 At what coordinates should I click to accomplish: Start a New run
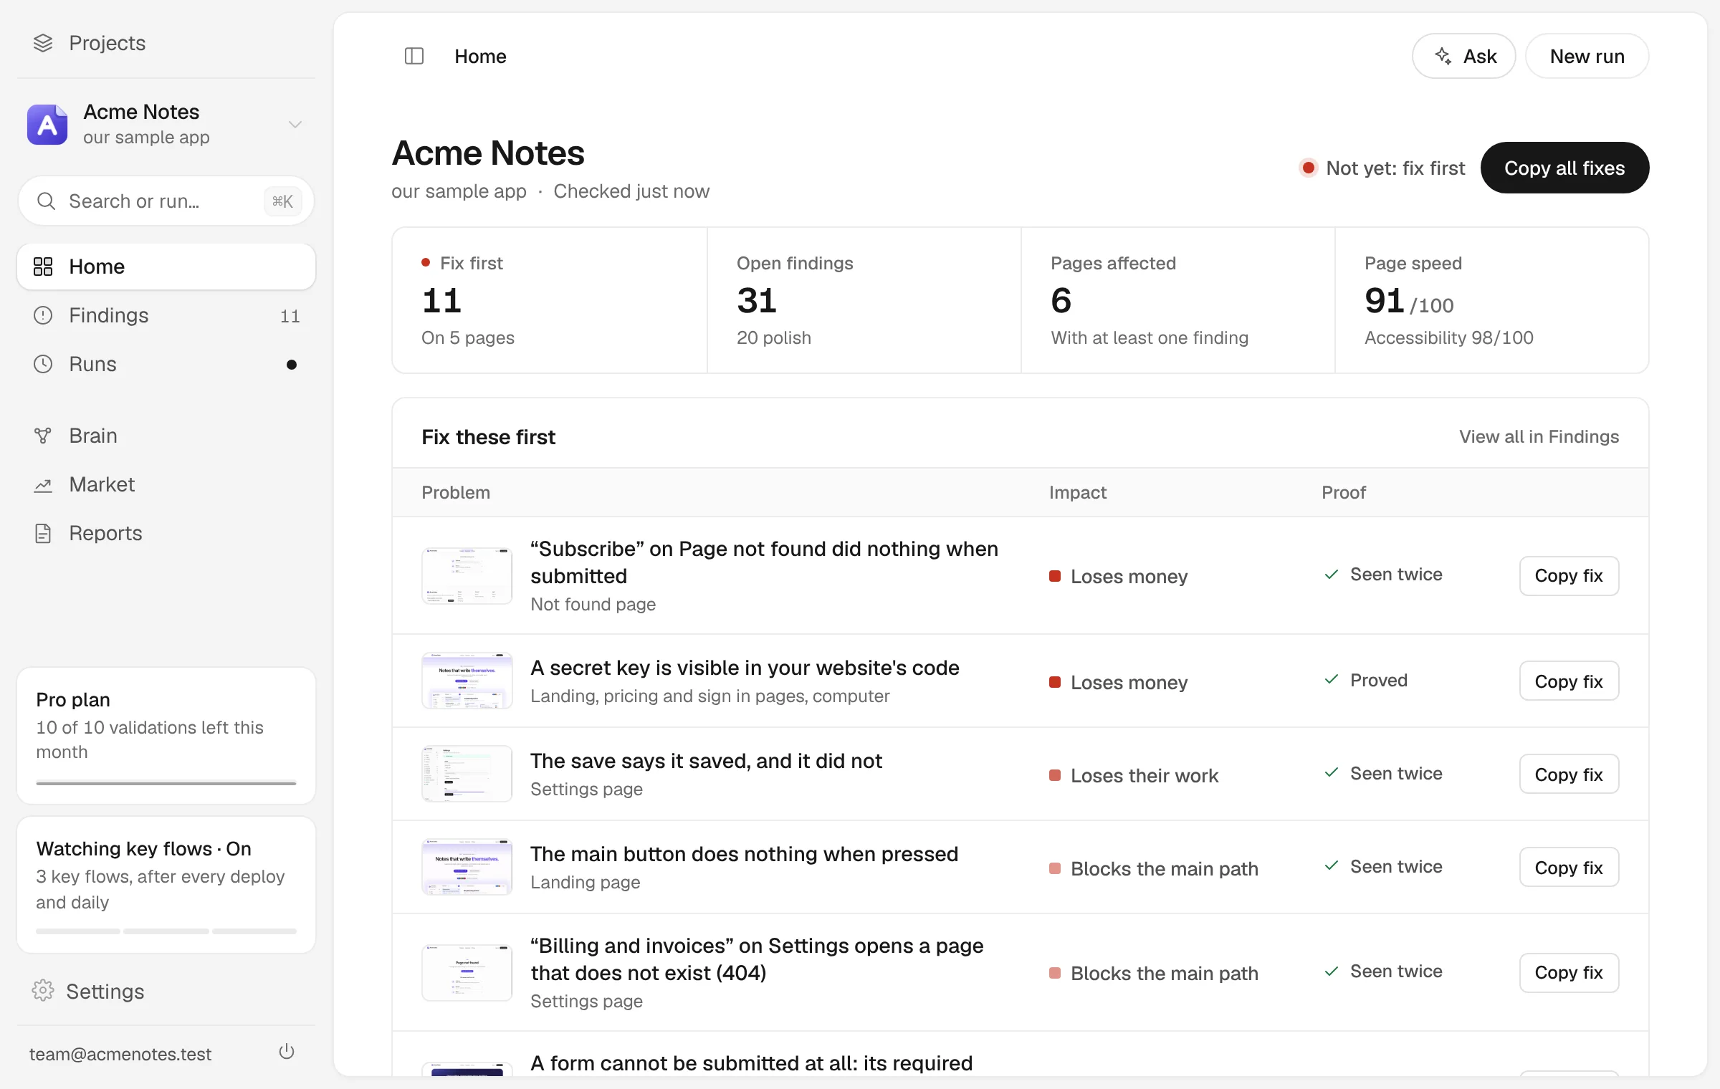click(1587, 56)
